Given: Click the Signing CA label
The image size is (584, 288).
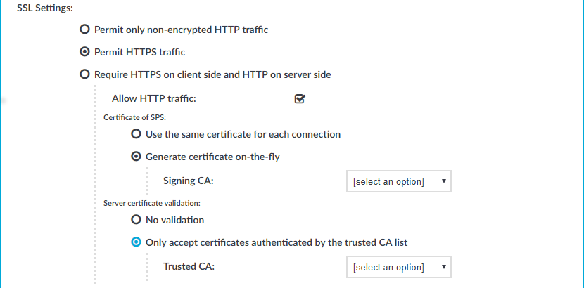Looking at the screenshot, I should coord(188,181).
